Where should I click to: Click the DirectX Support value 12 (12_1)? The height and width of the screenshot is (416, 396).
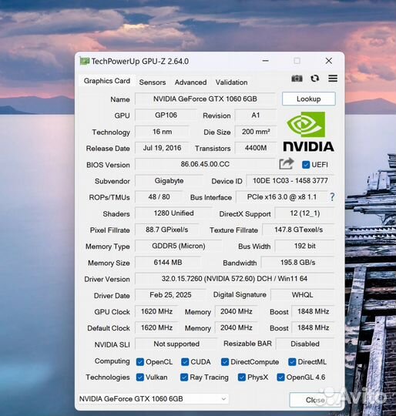(305, 213)
